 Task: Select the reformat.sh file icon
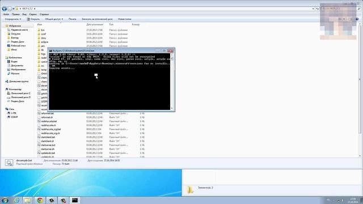click(x=39, y=117)
